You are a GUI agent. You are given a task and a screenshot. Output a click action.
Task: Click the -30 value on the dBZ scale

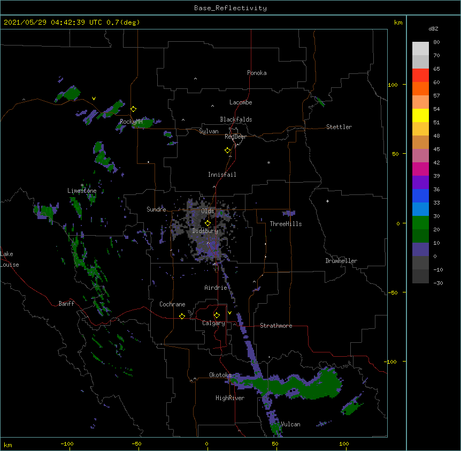(438, 283)
